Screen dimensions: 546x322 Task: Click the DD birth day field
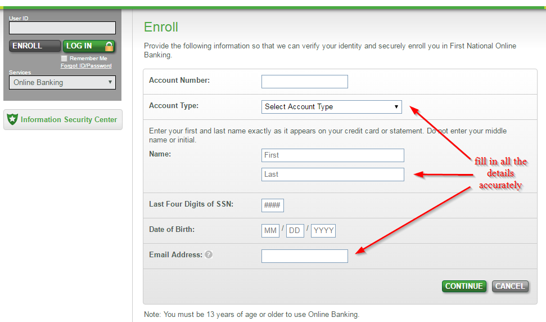pyautogui.click(x=295, y=231)
